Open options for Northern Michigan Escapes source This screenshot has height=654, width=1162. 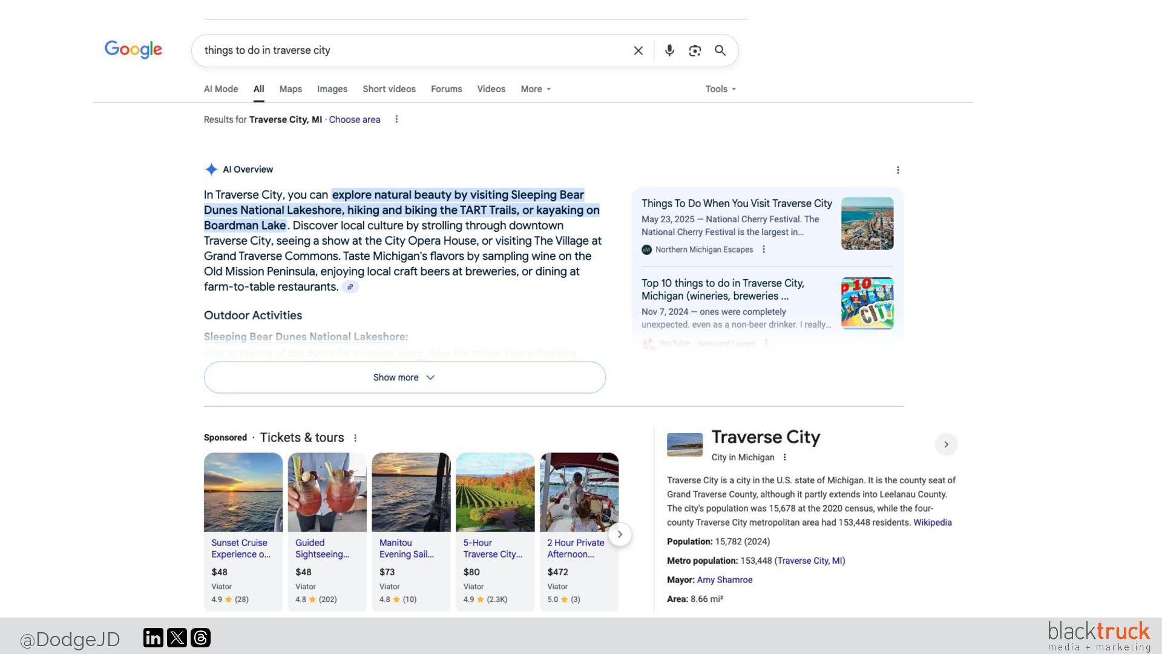coord(764,249)
